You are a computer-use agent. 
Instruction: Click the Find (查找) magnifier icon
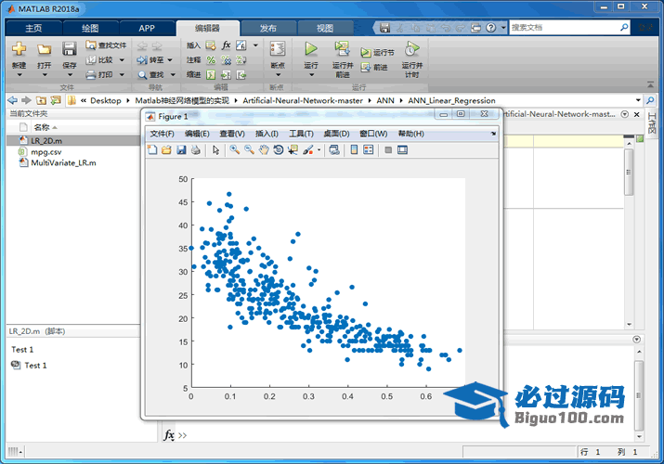coord(142,75)
